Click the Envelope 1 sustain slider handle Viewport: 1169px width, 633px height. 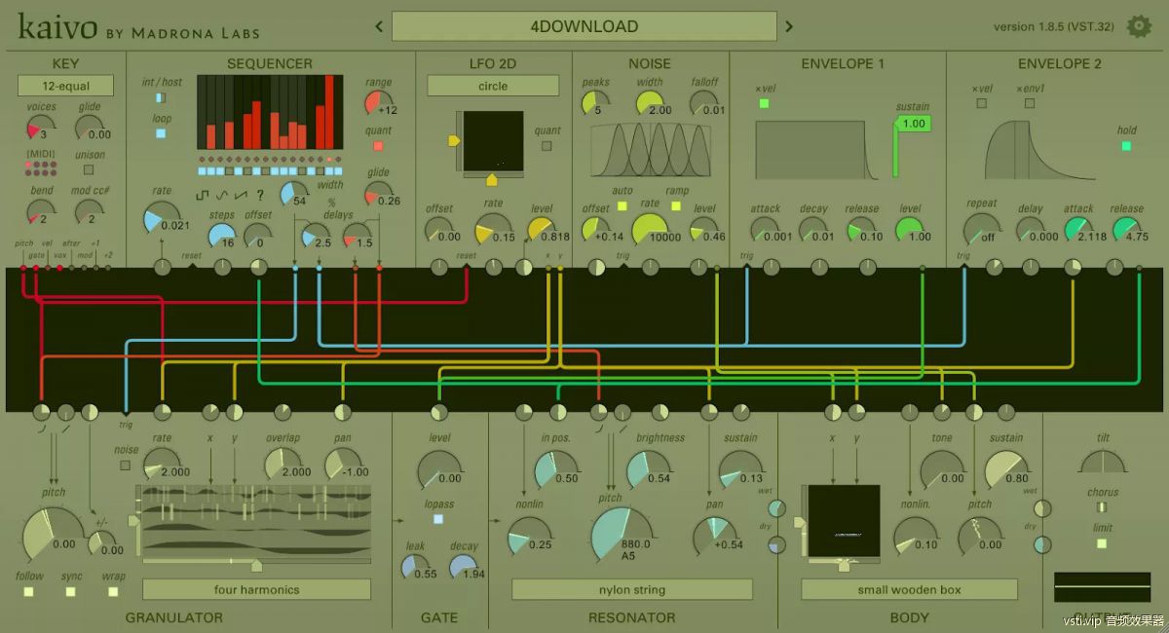pyautogui.click(x=912, y=124)
